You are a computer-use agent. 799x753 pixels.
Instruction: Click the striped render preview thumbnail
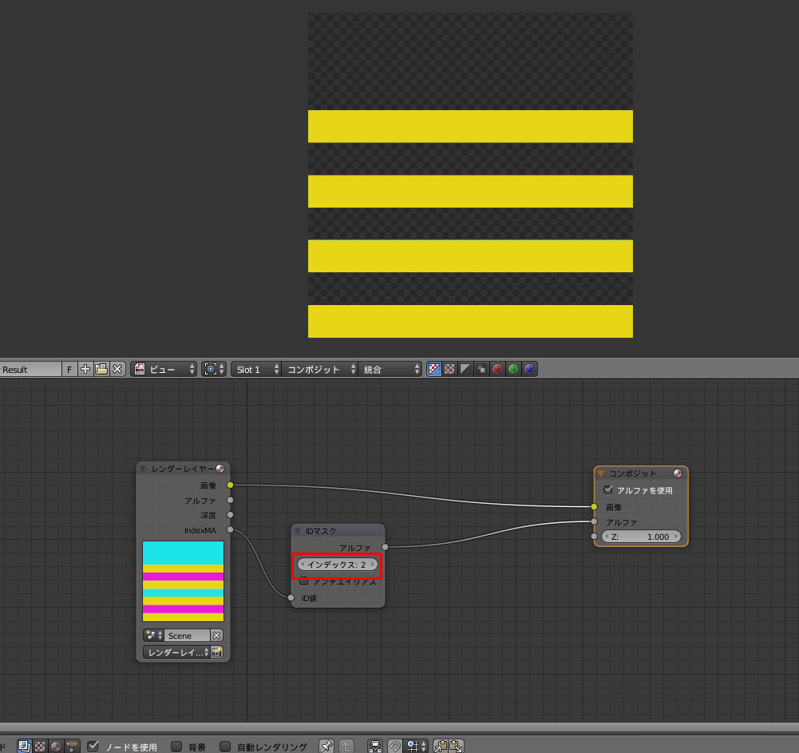pyautogui.click(x=183, y=581)
